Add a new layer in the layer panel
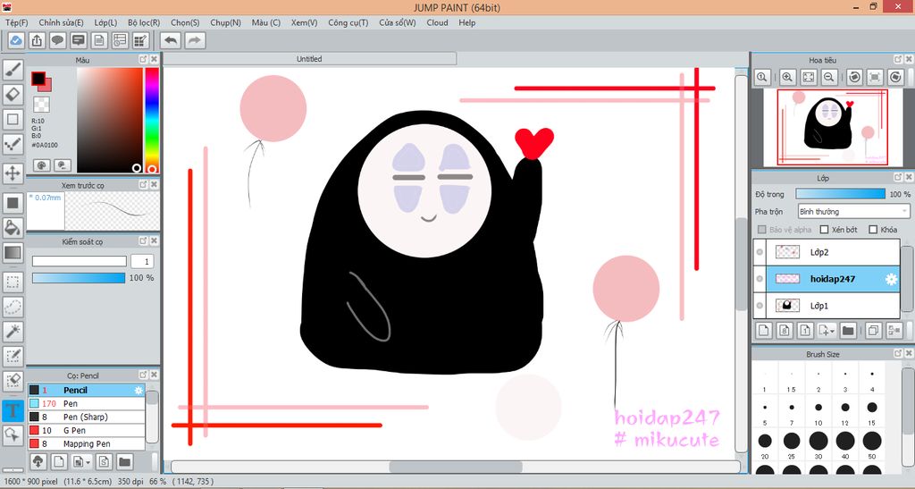Viewport: 915px width, 489px height. coord(763,330)
